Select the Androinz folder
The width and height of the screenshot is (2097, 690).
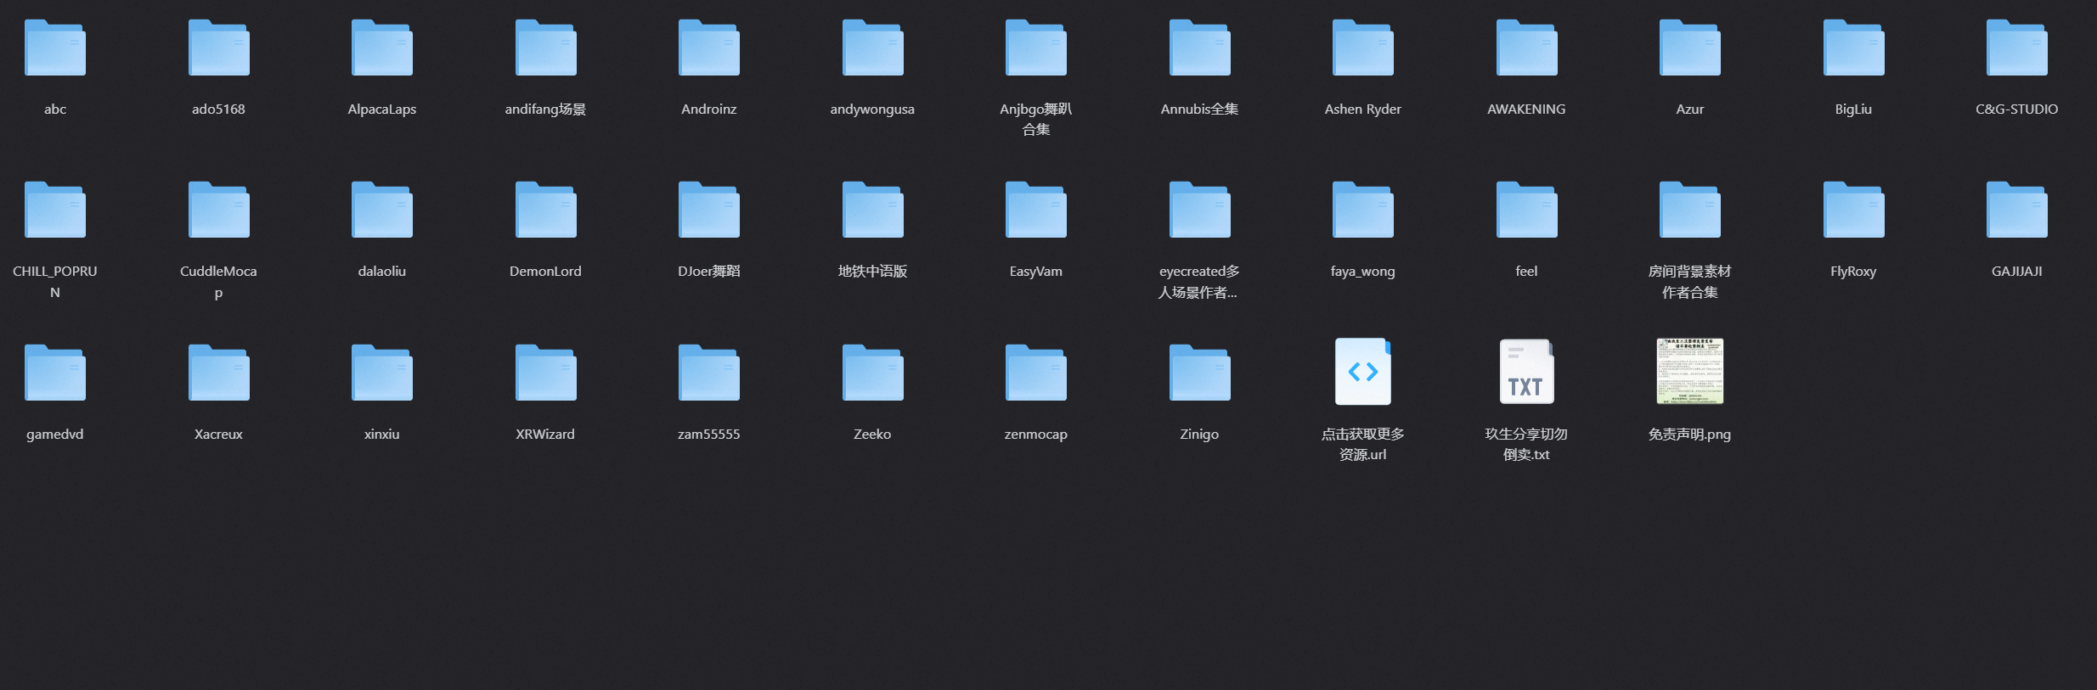coord(709,48)
